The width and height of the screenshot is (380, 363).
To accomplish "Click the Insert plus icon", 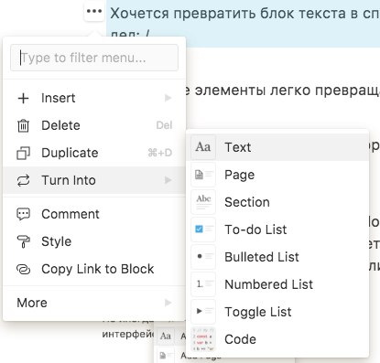I will 23,99.
